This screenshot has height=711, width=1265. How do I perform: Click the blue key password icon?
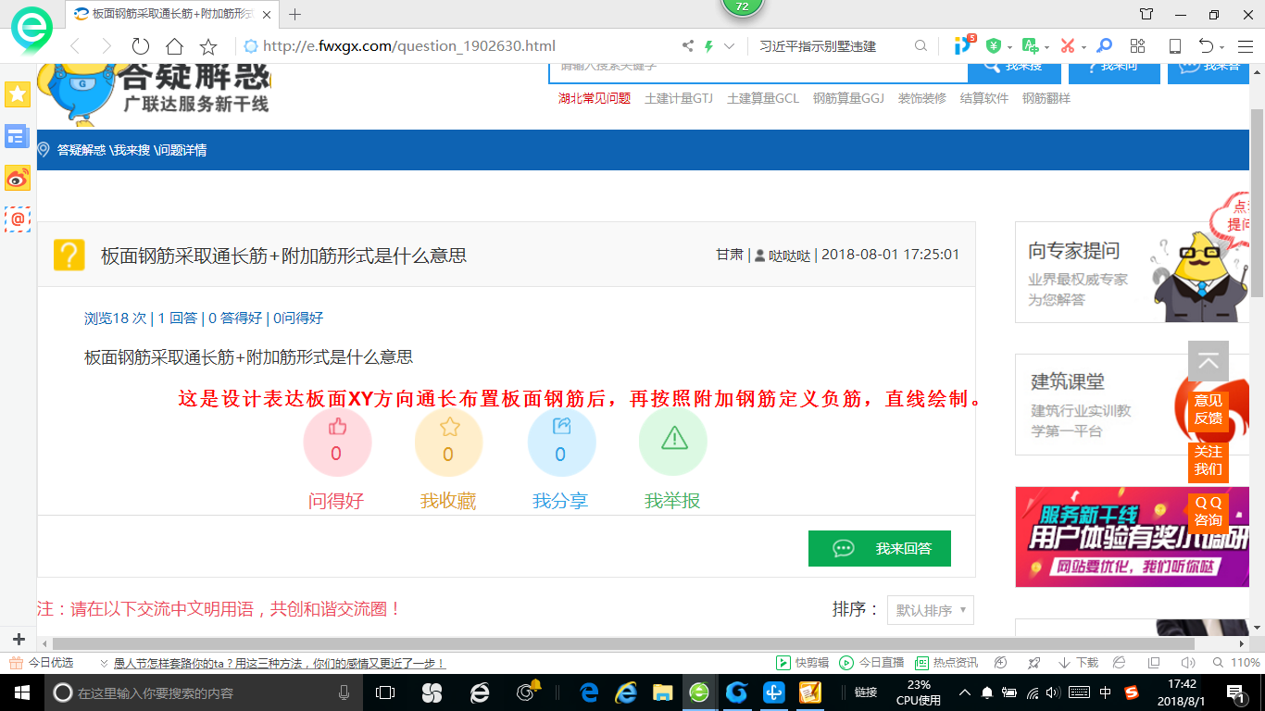point(1104,46)
